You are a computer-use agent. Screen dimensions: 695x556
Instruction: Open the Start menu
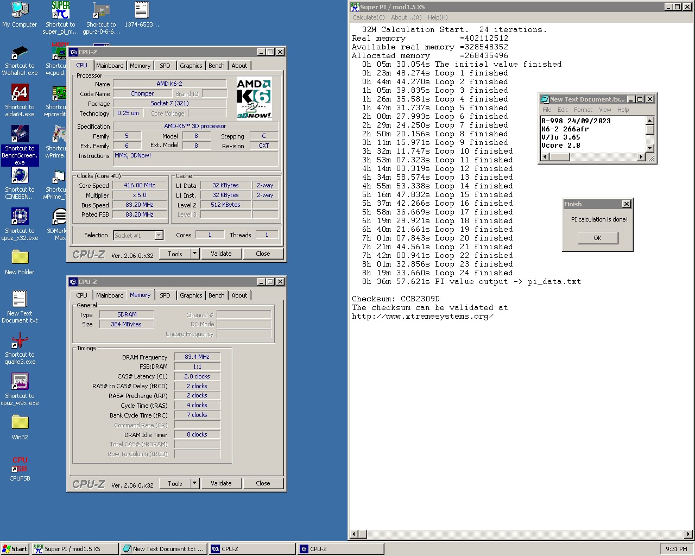[x=15, y=549]
